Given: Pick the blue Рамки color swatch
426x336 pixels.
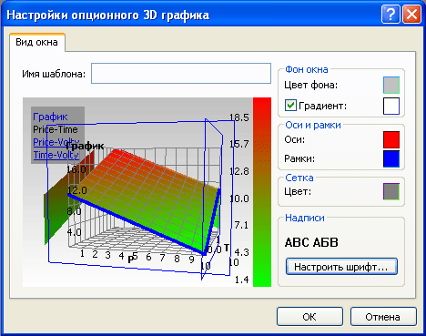Looking at the screenshot, I should point(391,158).
